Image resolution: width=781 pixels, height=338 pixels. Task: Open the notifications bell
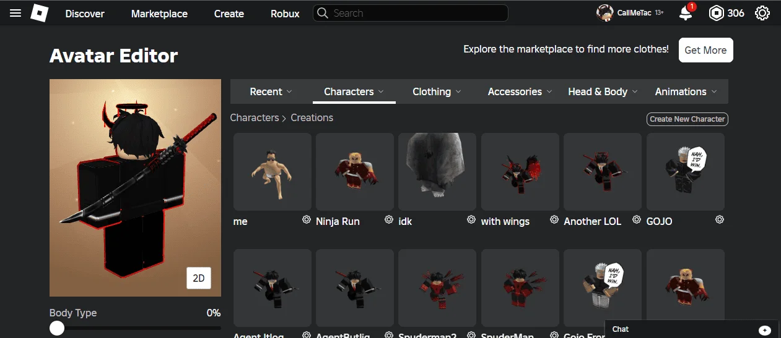[686, 13]
